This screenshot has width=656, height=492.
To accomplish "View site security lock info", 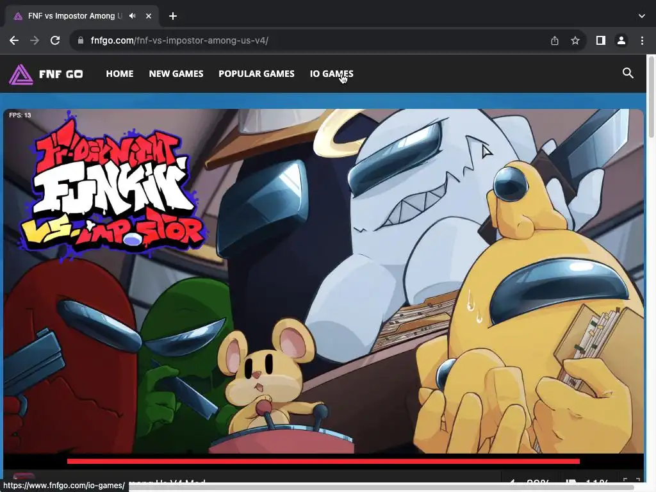I will coord(81,40).
